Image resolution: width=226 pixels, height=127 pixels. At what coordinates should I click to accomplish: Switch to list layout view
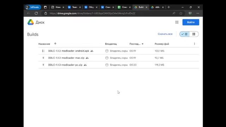pyautogui.click(x=184, y=34)
